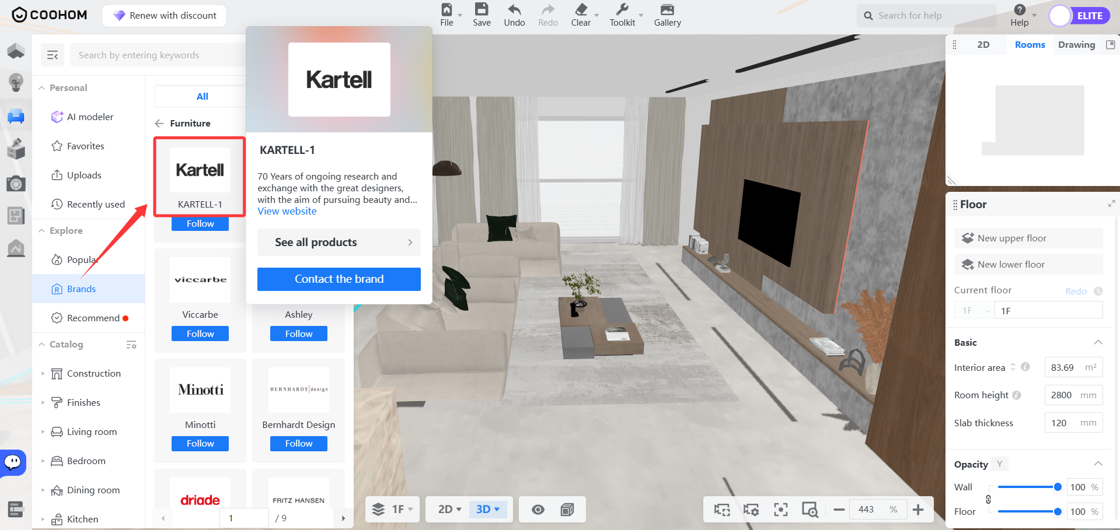1120x530 pixels.
Task: Open the AI design house icon in sidebar
Action: click(16, 248)
